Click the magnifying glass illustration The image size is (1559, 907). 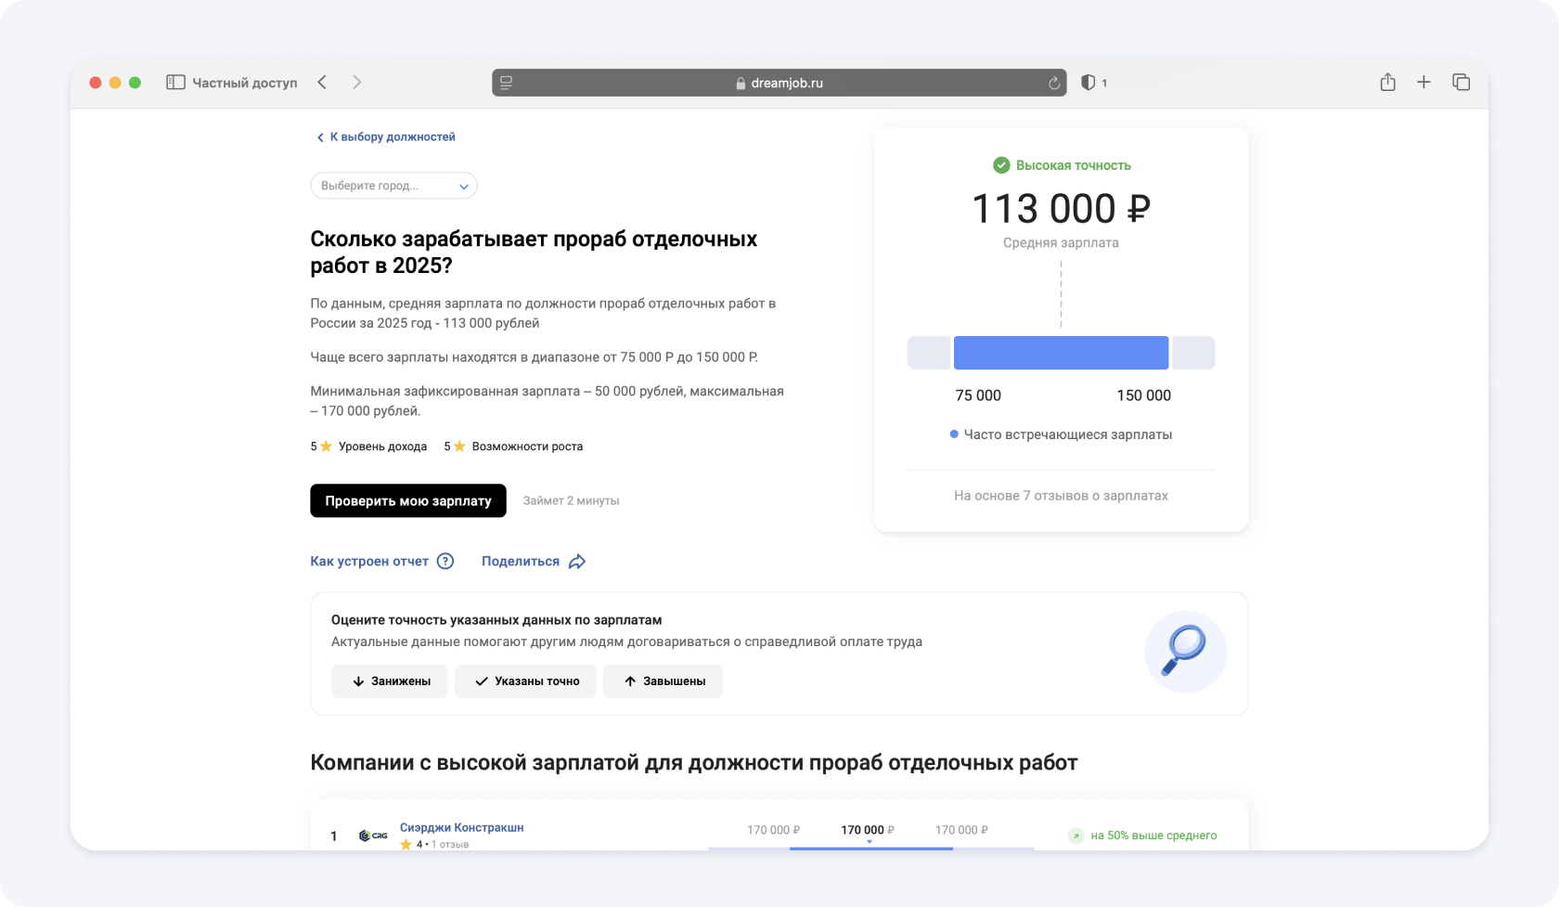point(1185,651)
